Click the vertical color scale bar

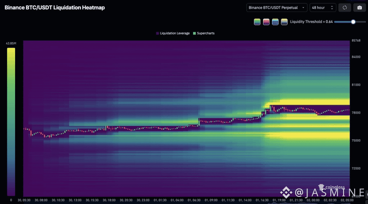pyautogui.click(x=11, y=122)
